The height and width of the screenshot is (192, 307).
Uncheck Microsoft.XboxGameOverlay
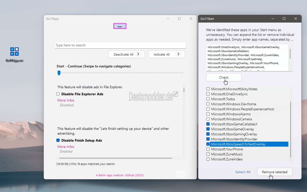208,129
